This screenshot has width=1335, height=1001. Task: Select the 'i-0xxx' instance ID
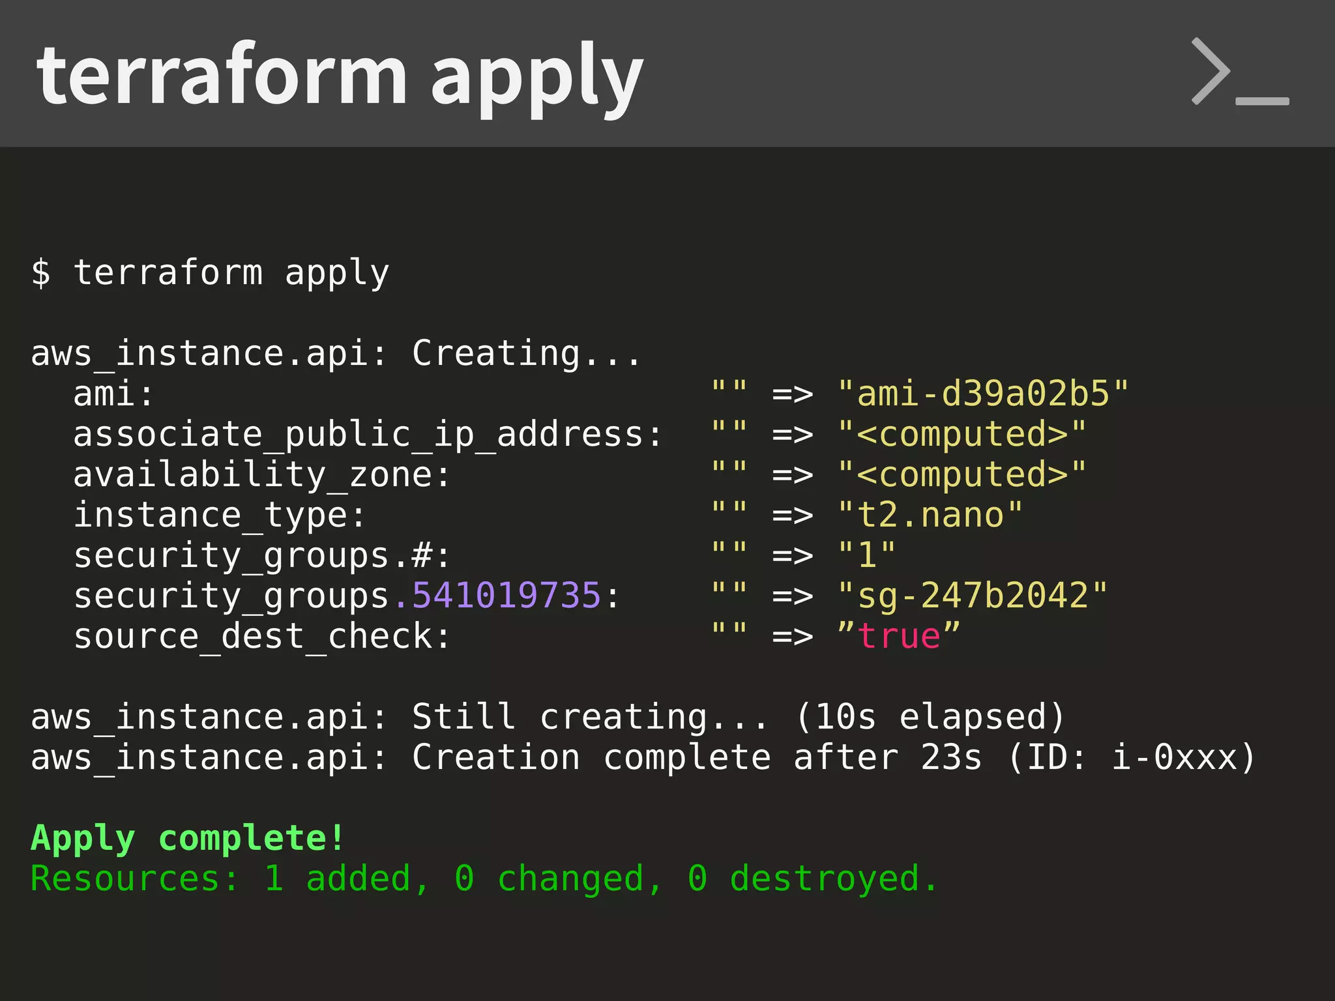(1174, 757)
